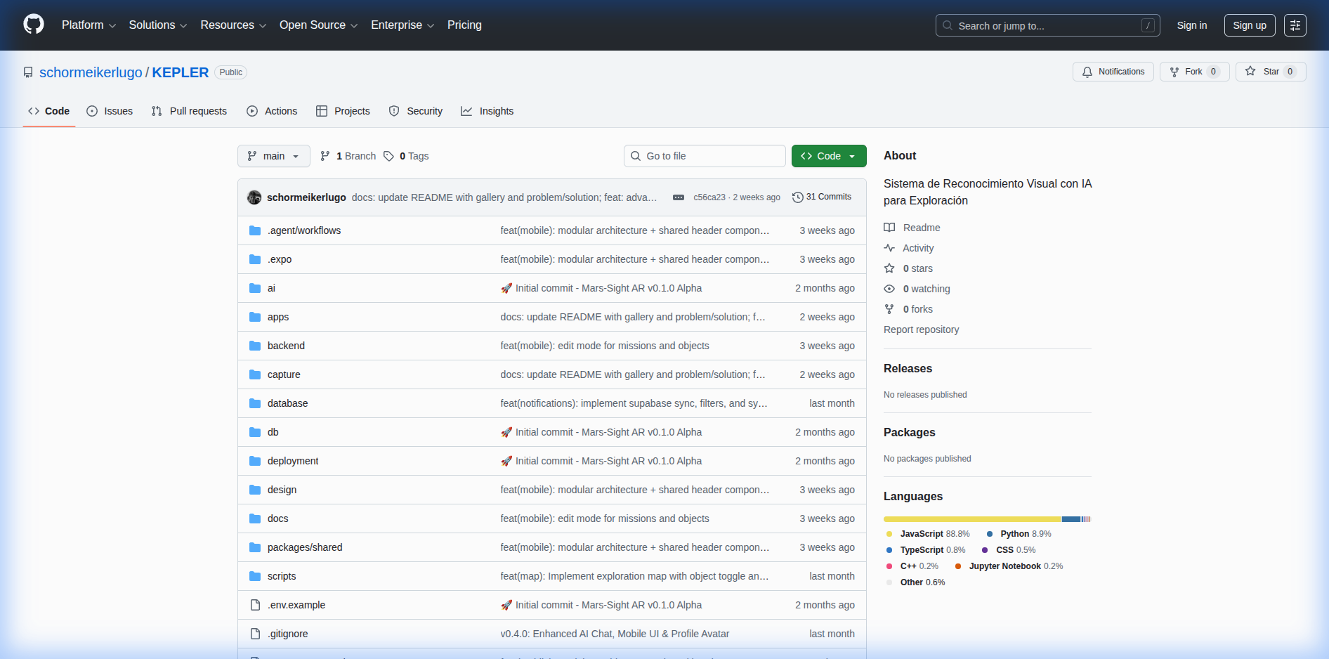
Task: Click the Activity pulse icon
Action: (x=889, y=247)
